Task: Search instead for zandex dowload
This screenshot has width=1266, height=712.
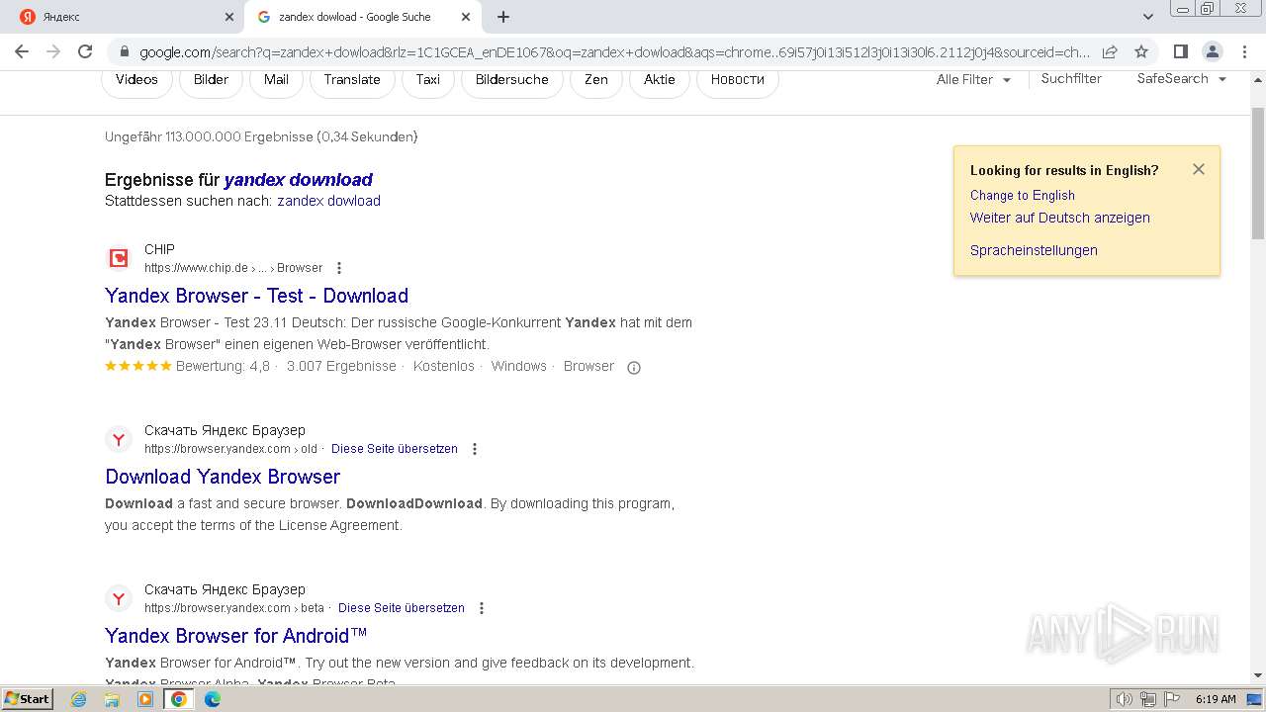Action: tap(328, 201)
